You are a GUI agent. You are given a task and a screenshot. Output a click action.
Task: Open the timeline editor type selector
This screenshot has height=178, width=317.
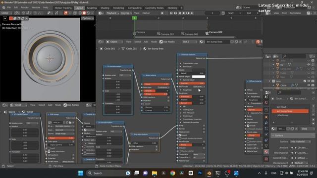(101, 13)
